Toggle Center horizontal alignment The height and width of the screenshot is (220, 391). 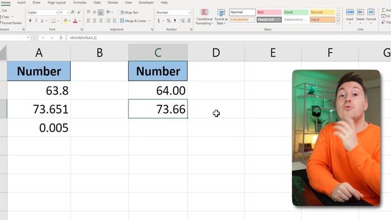pyautogui.click(x=95, y=21)
